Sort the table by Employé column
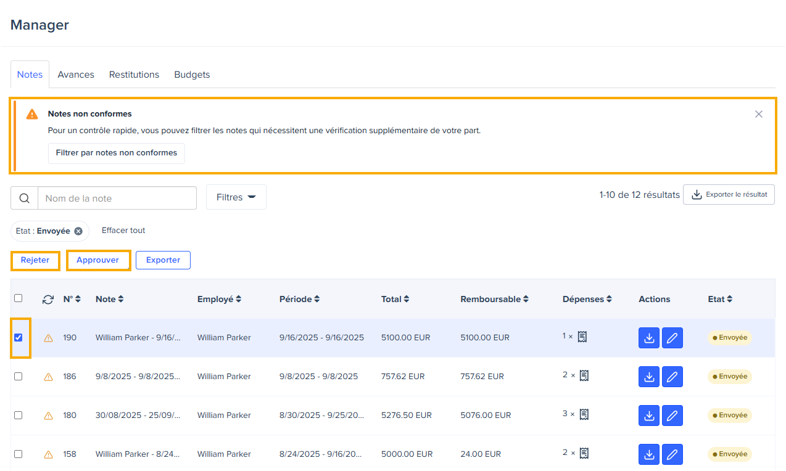The height and width of the screenshot is (471, 786). coord(219,299)
